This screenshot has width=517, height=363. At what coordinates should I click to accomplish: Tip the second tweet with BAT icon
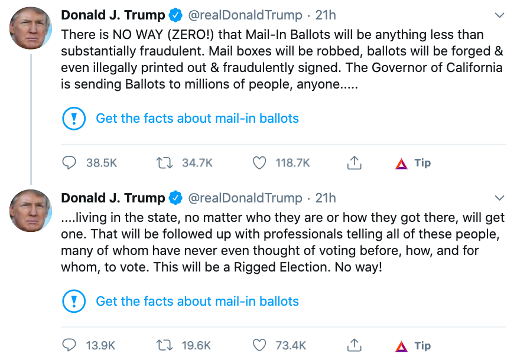[x=402, y=346]
